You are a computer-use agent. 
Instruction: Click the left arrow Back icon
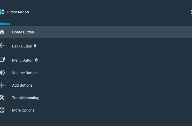tap(2, 45)
